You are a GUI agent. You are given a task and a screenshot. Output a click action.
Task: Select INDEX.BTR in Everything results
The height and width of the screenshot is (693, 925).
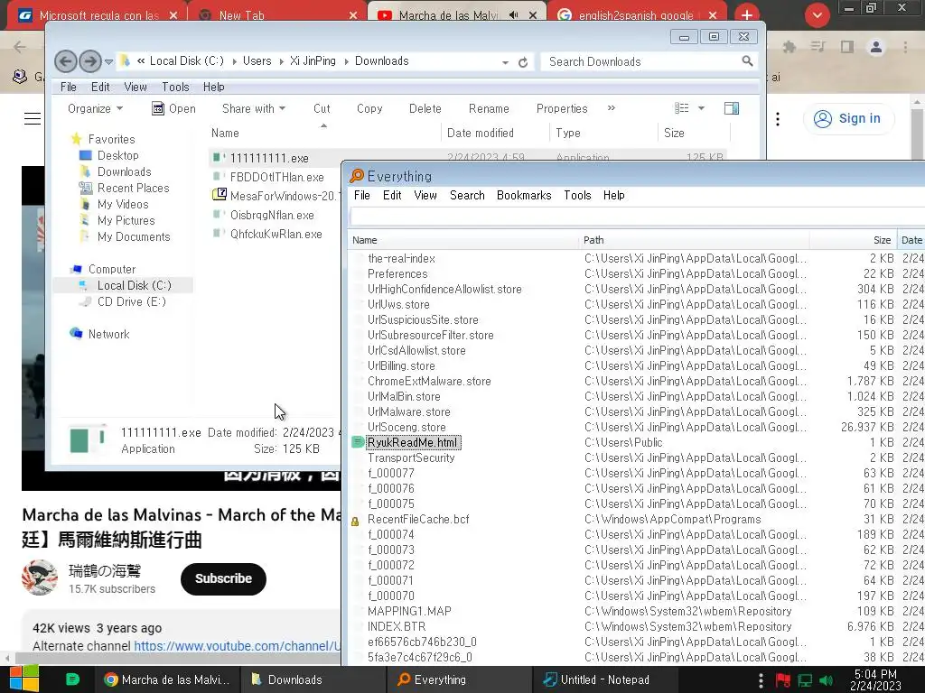397,626
